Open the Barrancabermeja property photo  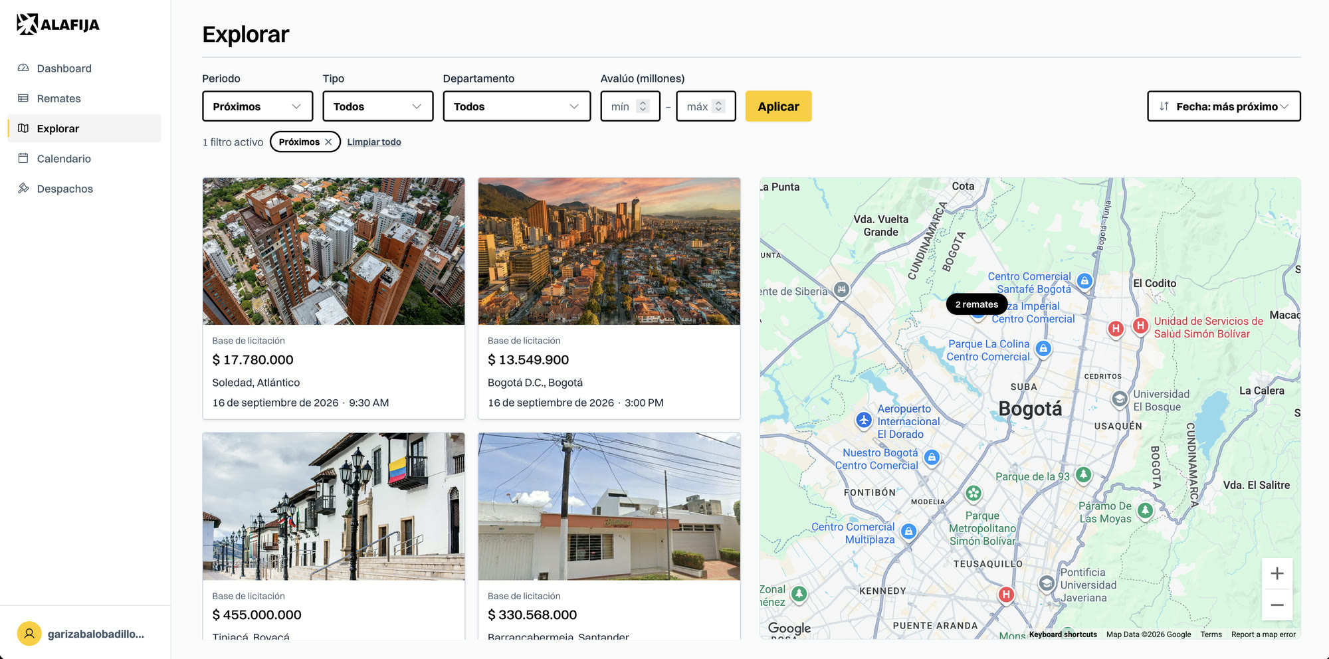(609, 506)
